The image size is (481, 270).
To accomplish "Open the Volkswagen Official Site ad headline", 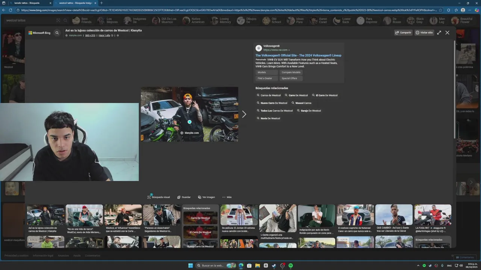I will [298, 55].
